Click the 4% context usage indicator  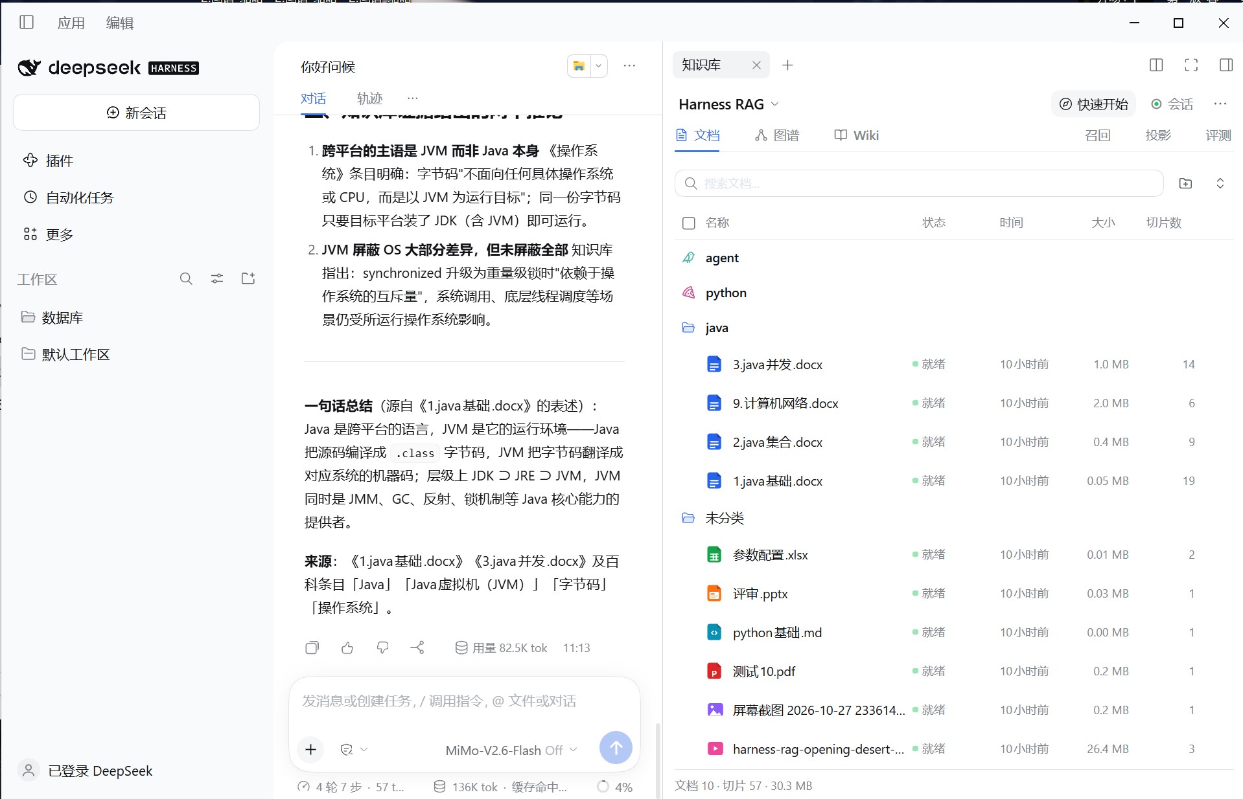click(x=614, y=787)
